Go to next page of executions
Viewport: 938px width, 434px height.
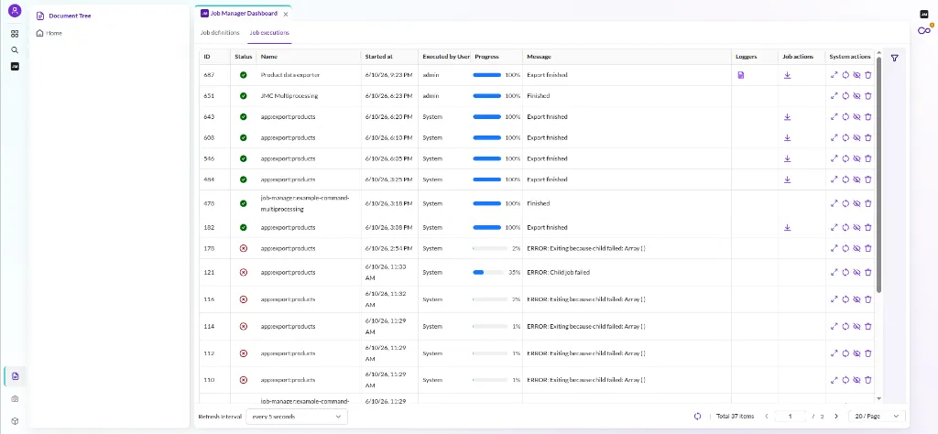click(x=836, y=416)
